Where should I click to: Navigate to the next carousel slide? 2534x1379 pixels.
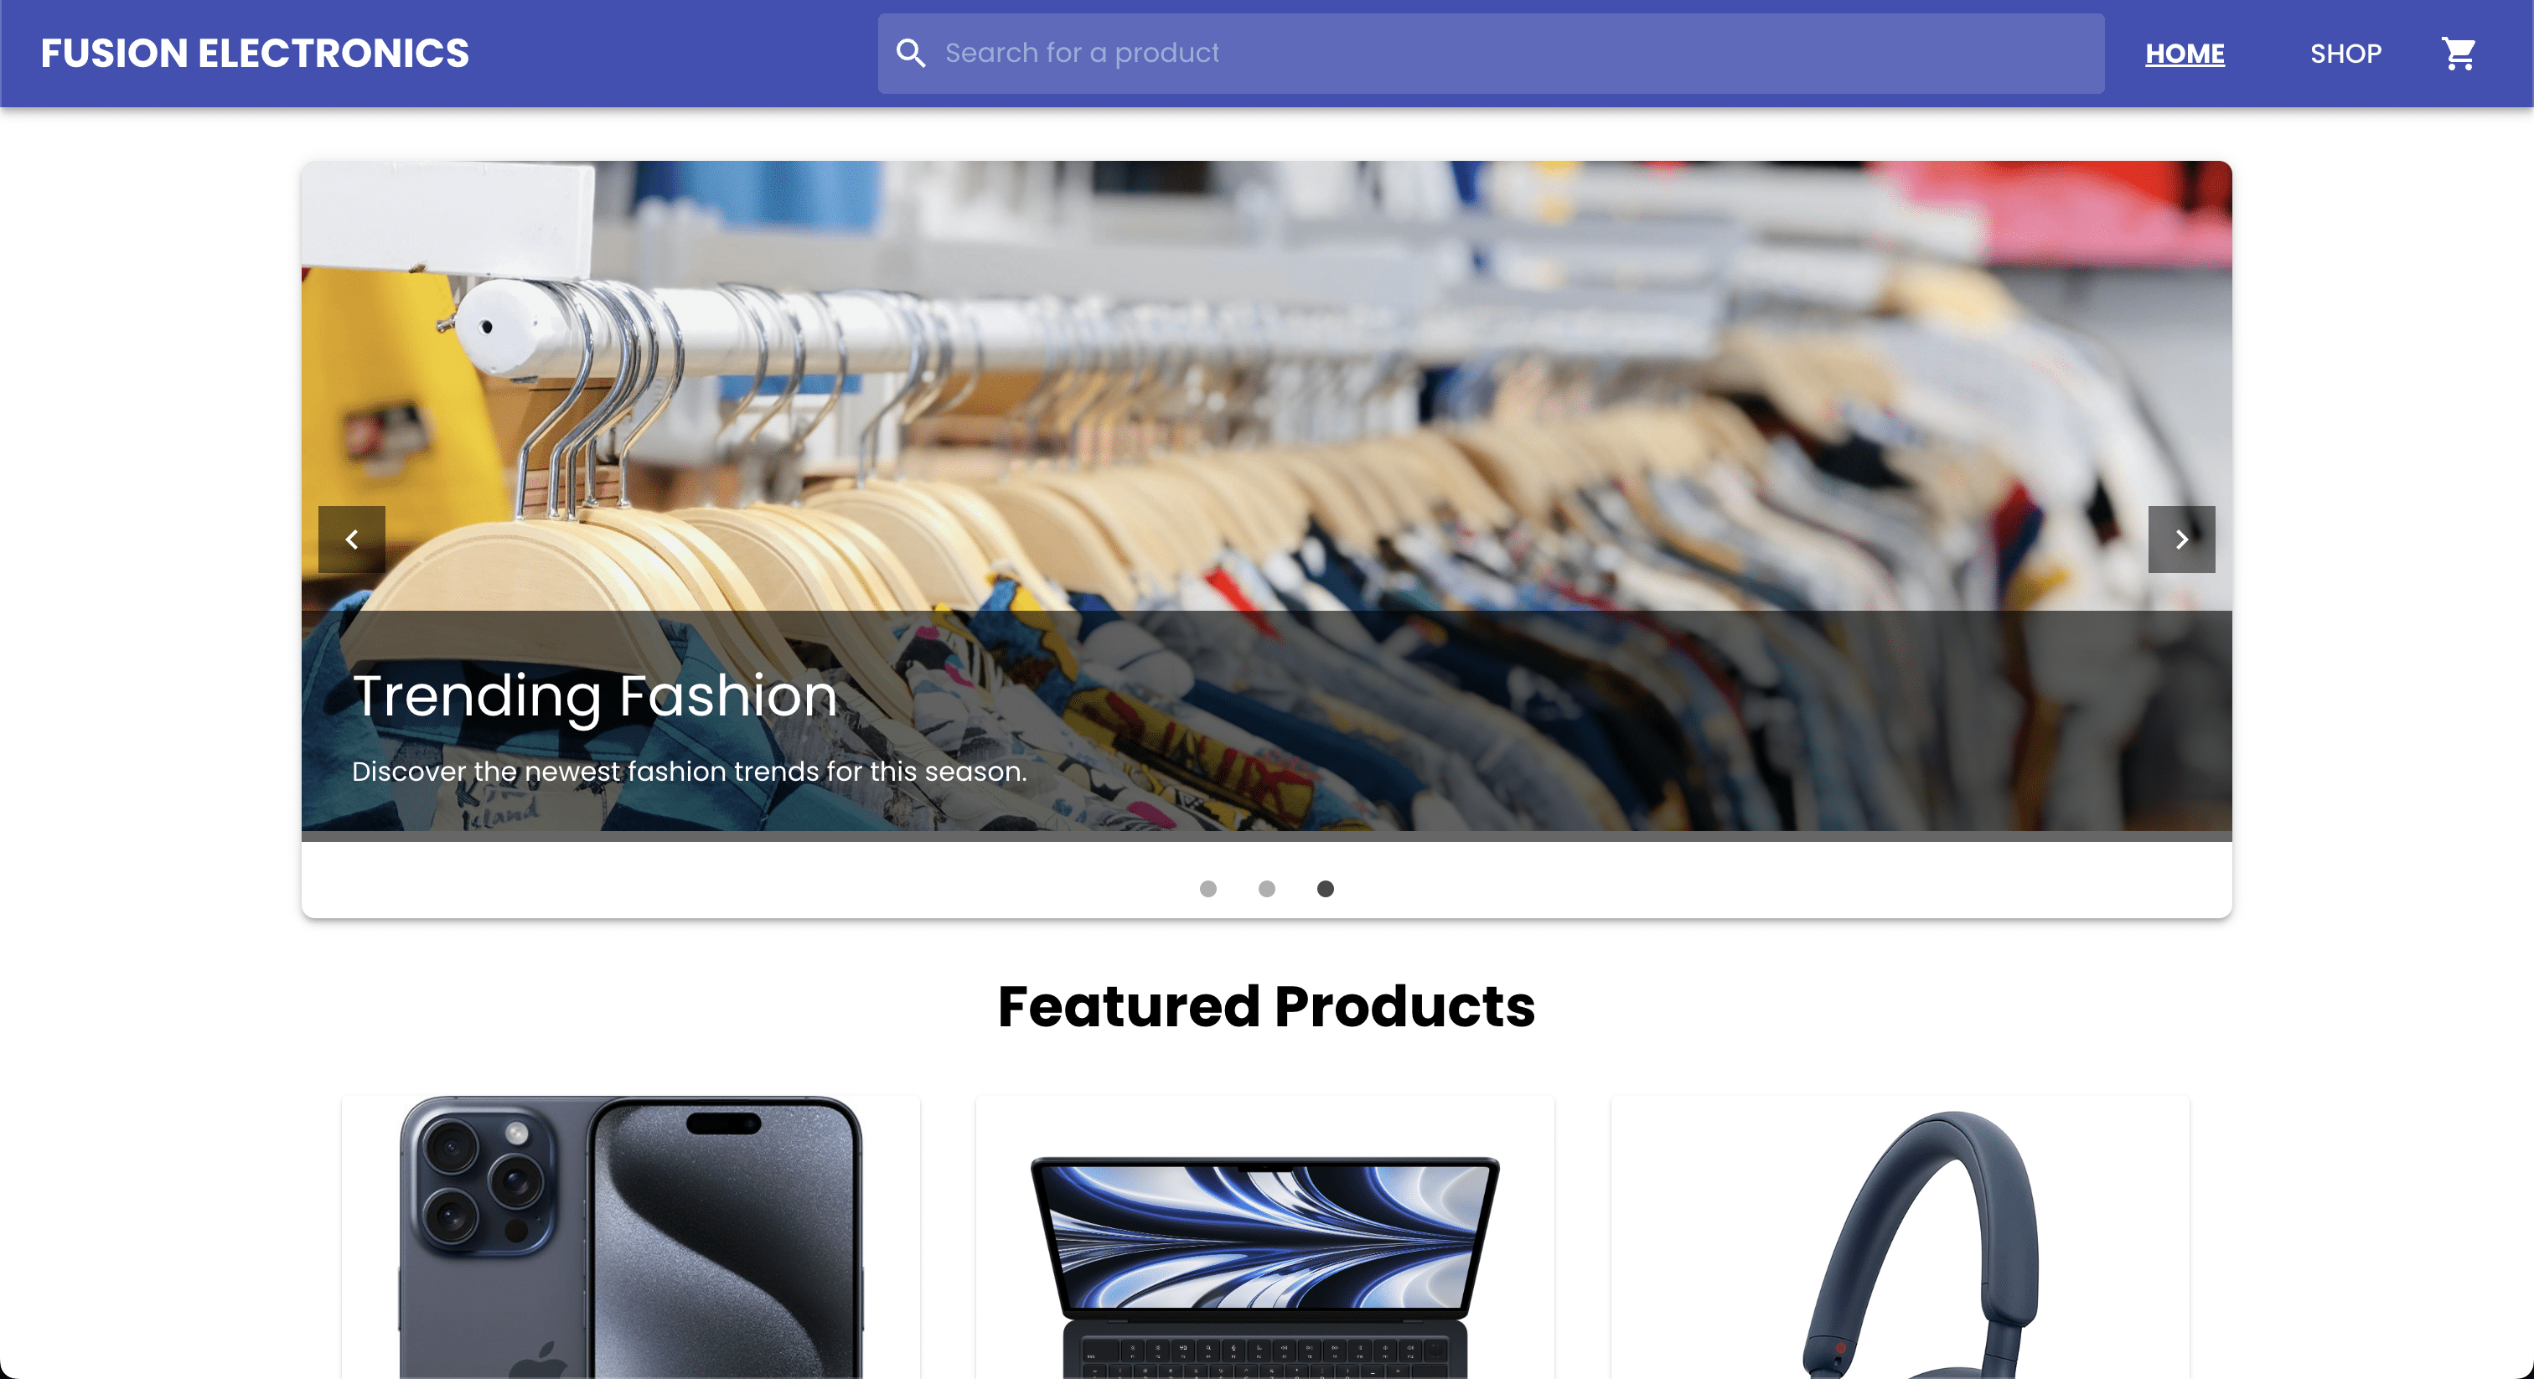point(2179,539)
